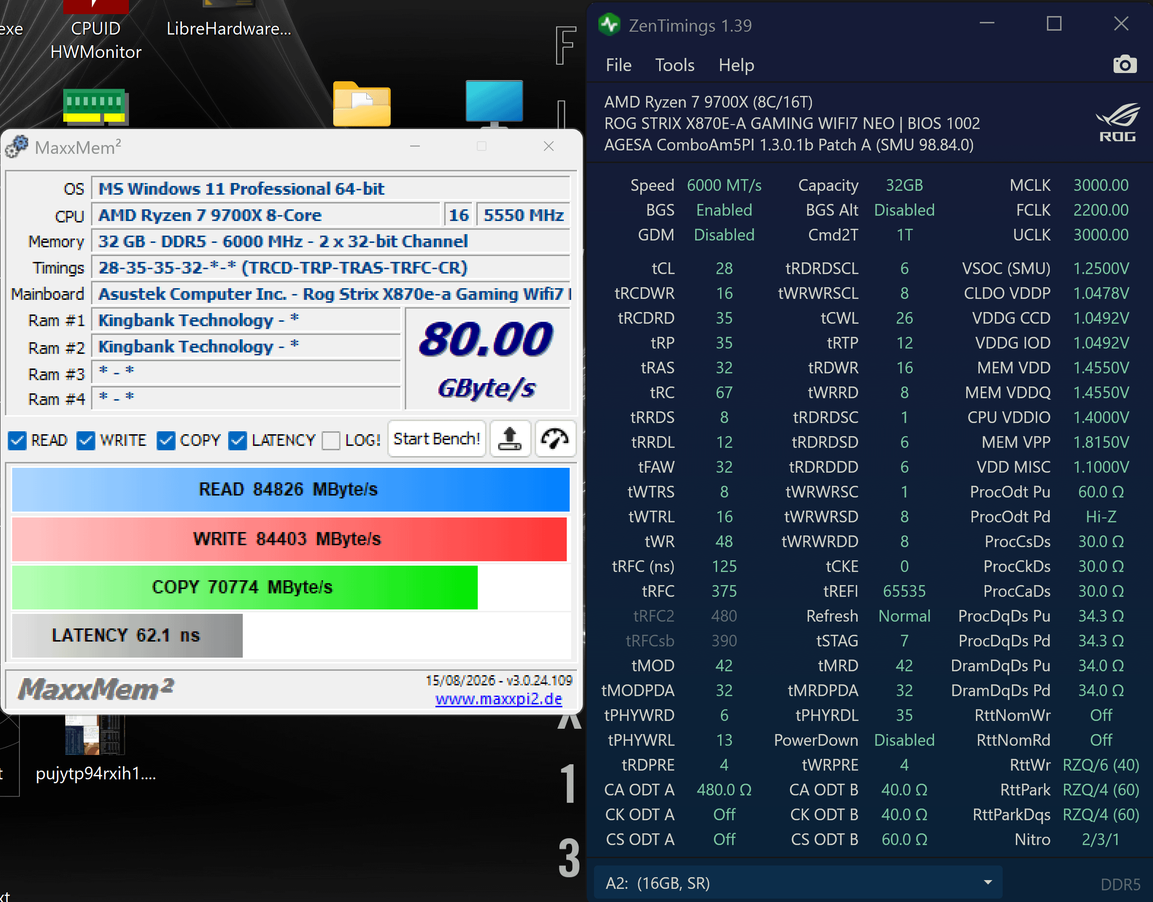Click the upload results icon in MaxxMem
This screenshot has height=902, width=1153.
(510, 439)
